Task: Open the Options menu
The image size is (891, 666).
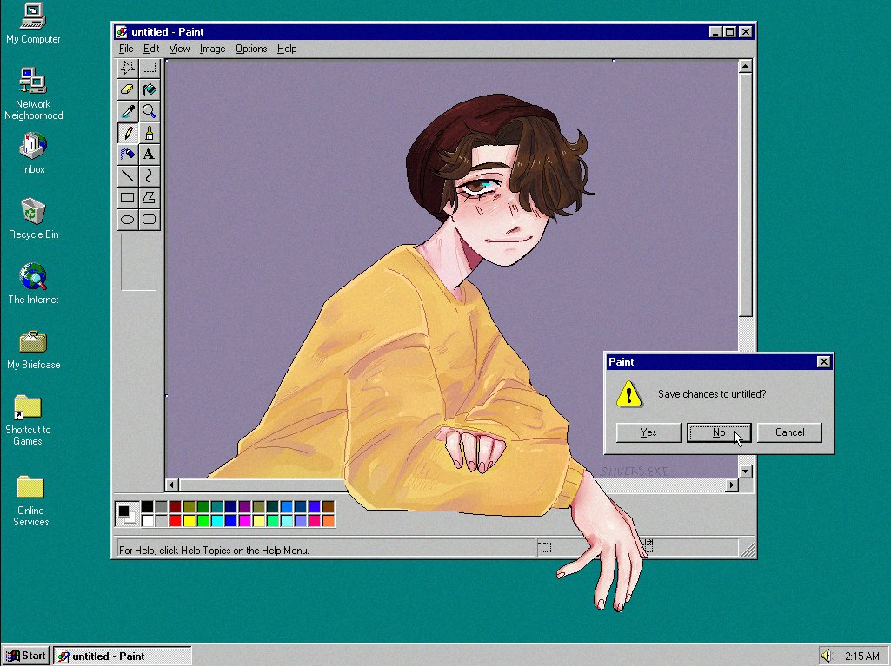Action: [251, 49]
